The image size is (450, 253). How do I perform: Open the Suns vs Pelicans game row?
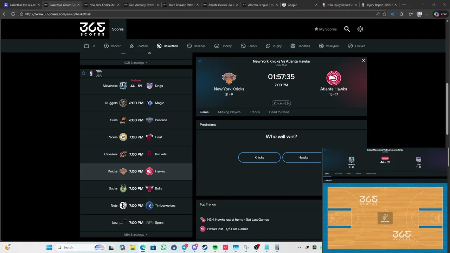[136, 120]
